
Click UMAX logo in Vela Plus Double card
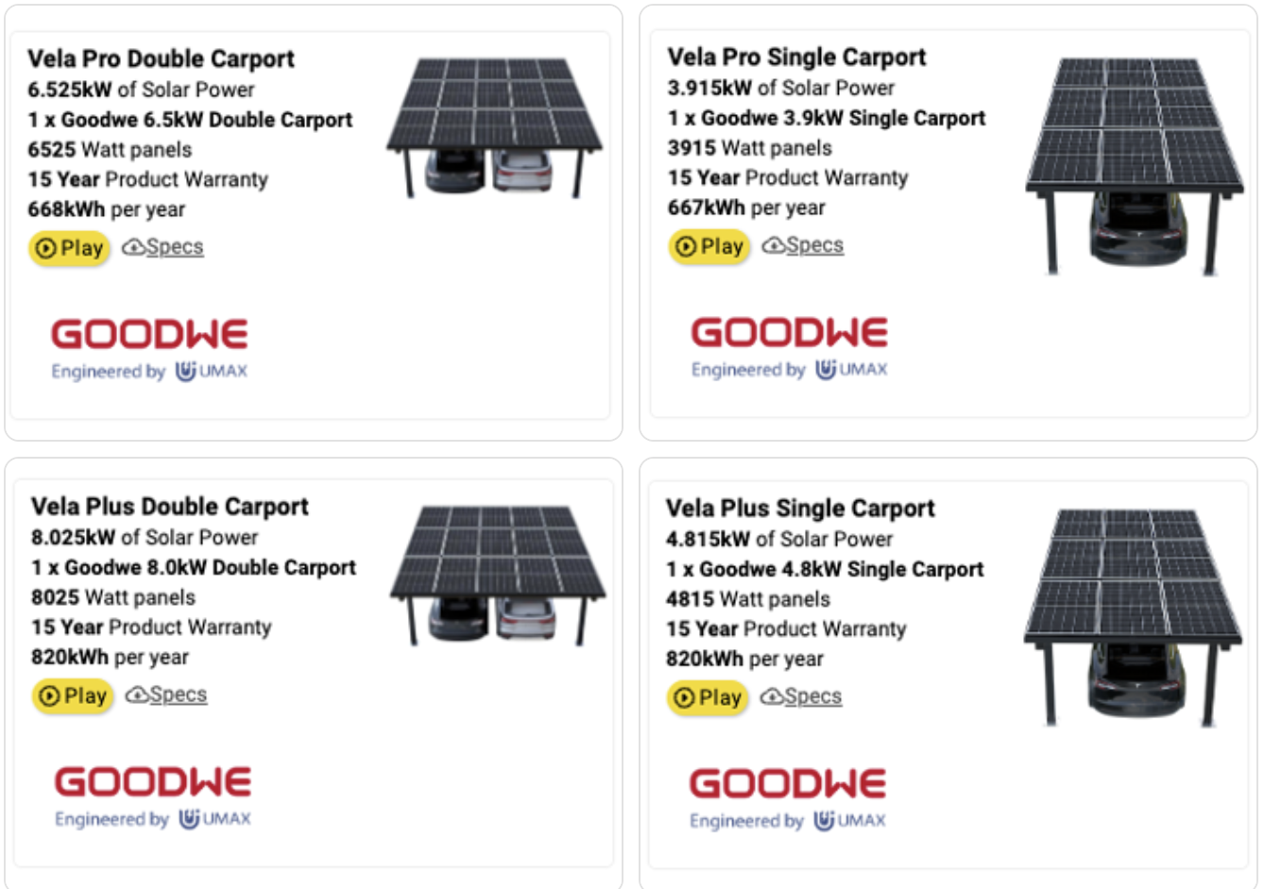tap(214, 819)
